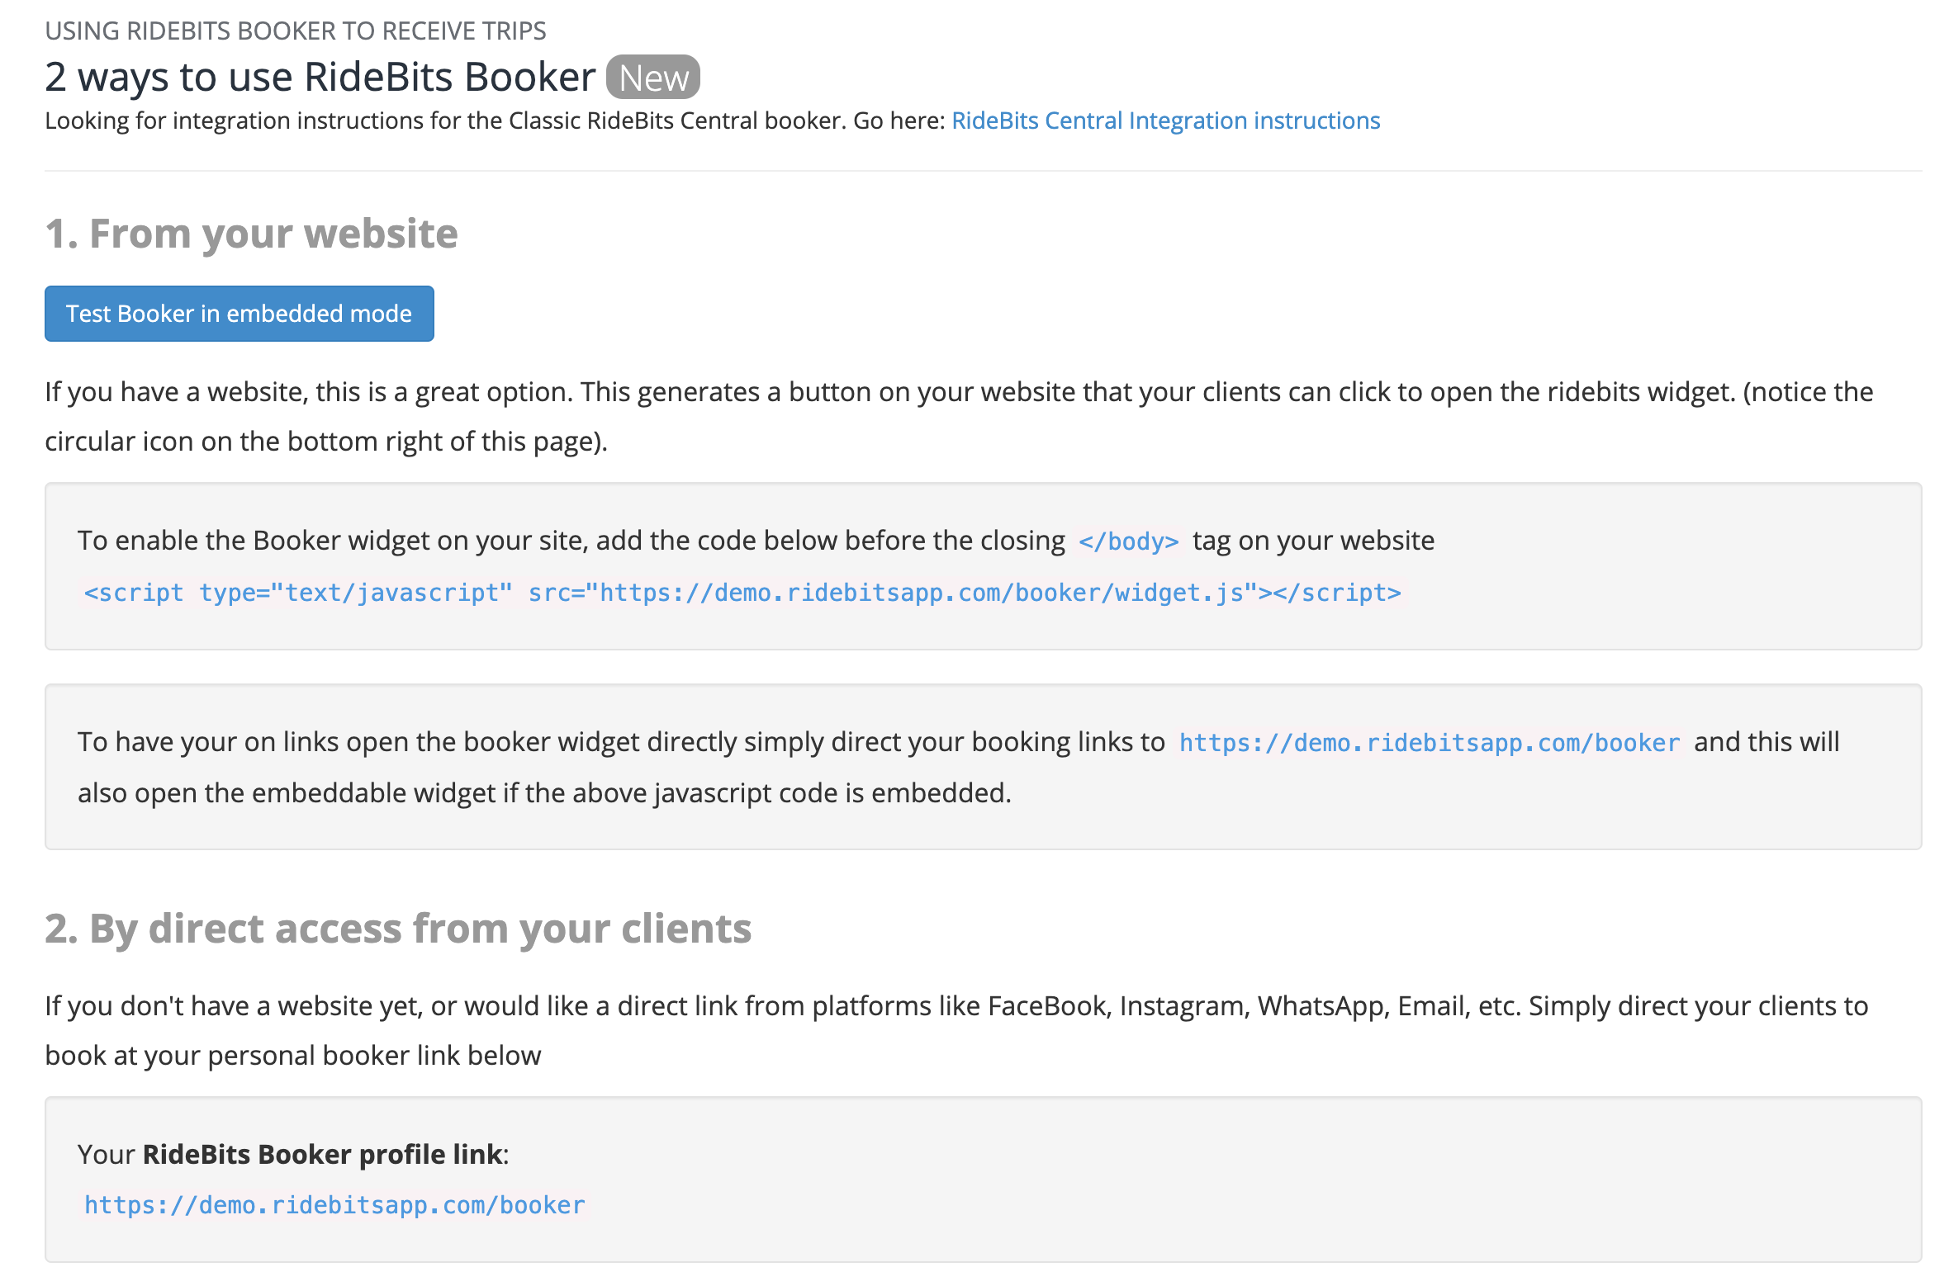Click 'Your RideBits Booker profile link' label
The width and height of the screenshot is (1949, 1286).
pyautogui.click(x=293, y=1154)
